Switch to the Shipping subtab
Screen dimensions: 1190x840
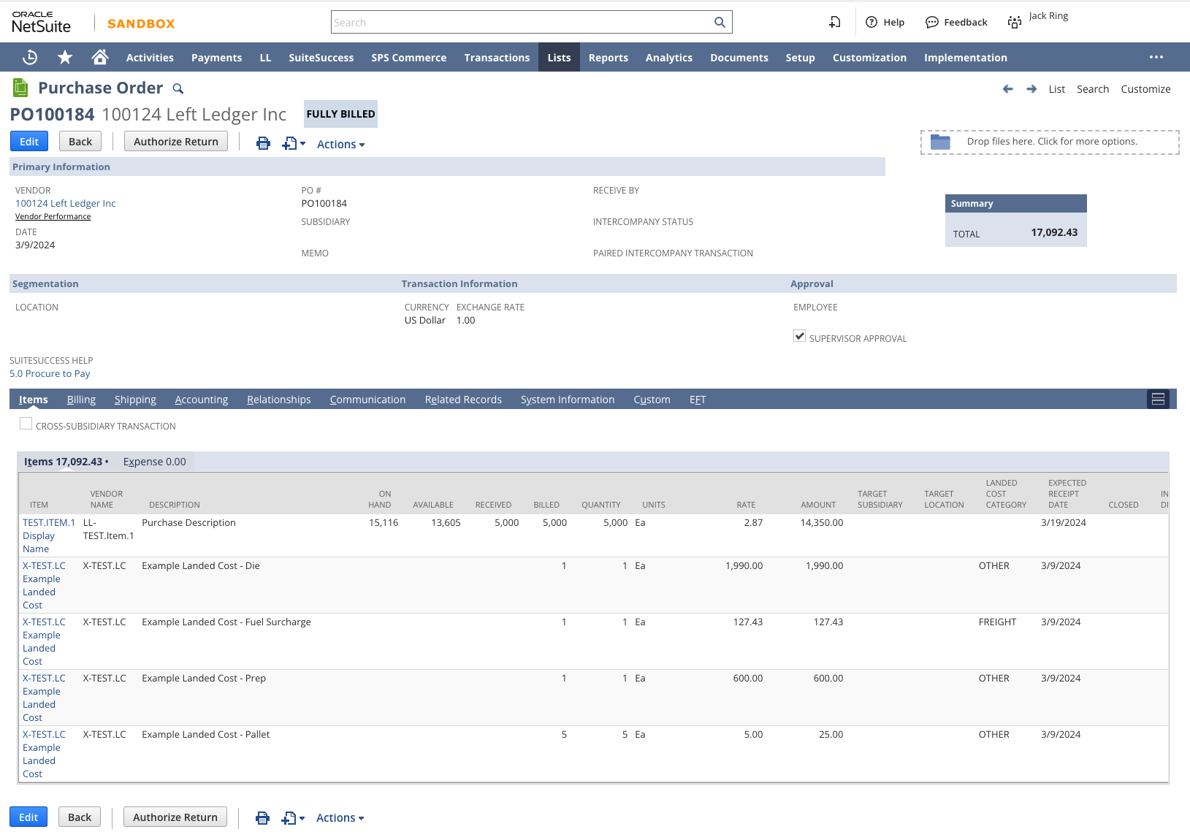pos(135,400)
